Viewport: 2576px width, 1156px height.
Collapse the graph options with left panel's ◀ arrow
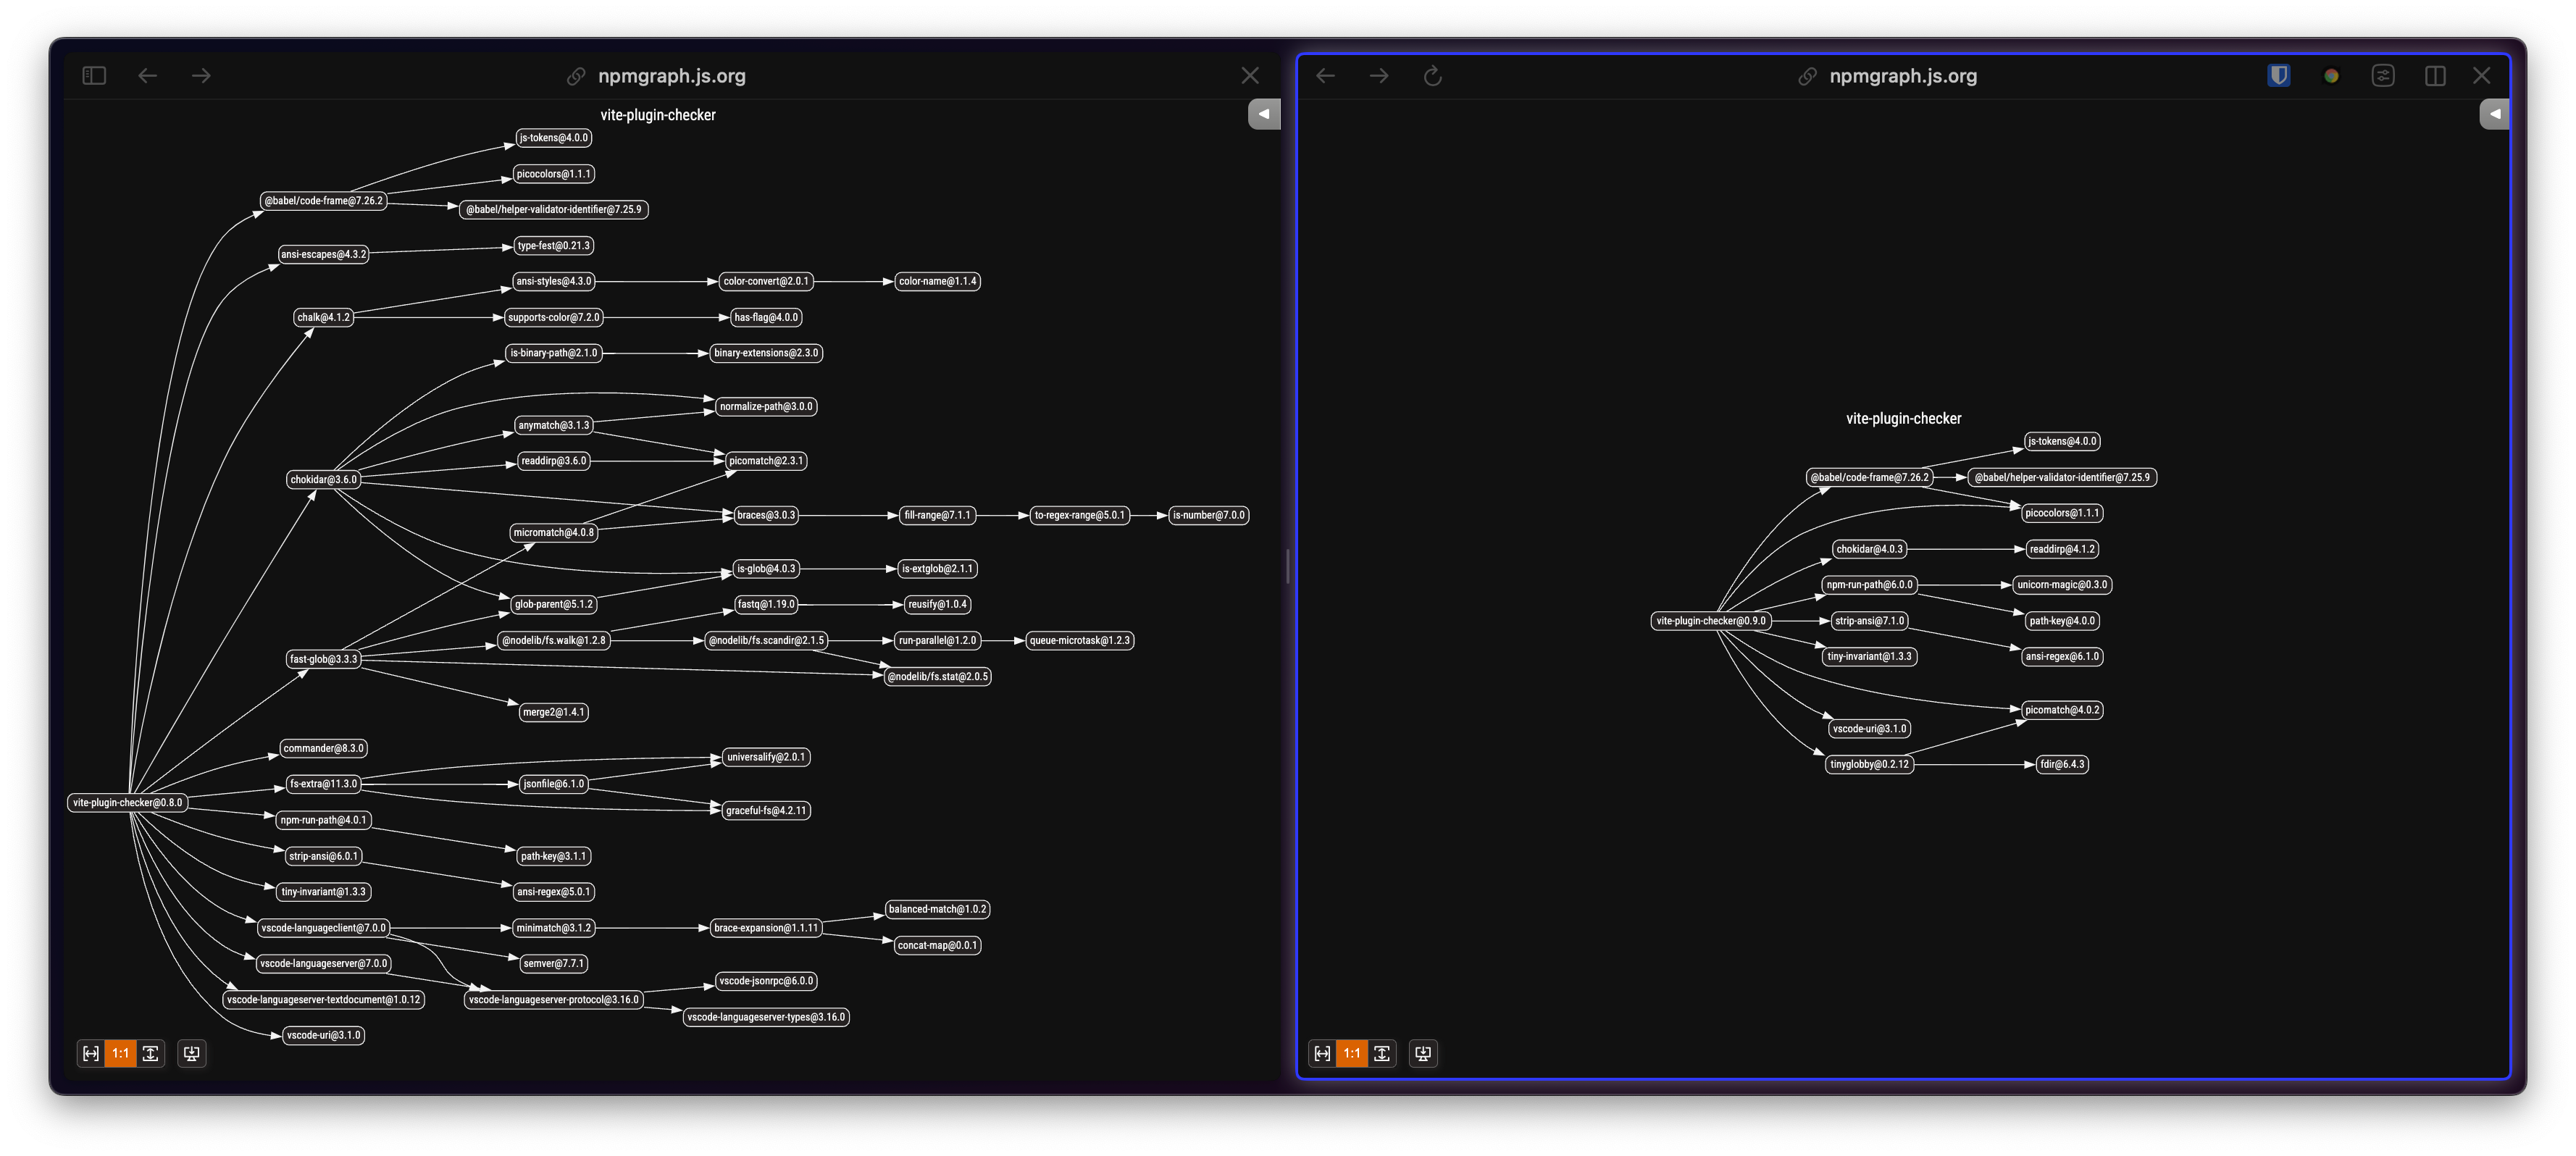tap(1264, 114)
